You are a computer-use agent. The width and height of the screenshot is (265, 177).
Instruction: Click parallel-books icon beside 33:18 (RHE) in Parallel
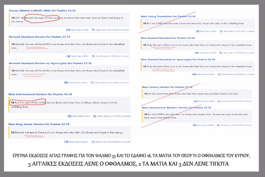click(x=93, y=30)
